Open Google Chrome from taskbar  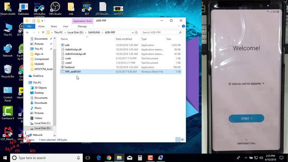[109, 158]
